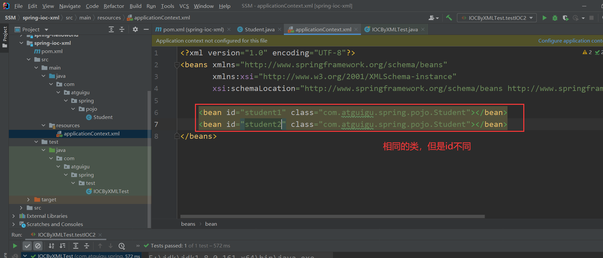Open the VCS menu
The width and height of the screenshot is (603, 258).
pyautogui.click(x=184, y=6)
